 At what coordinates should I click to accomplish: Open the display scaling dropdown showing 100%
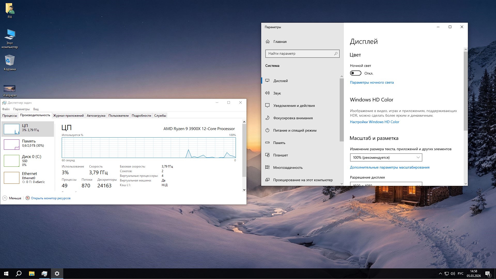386,157
